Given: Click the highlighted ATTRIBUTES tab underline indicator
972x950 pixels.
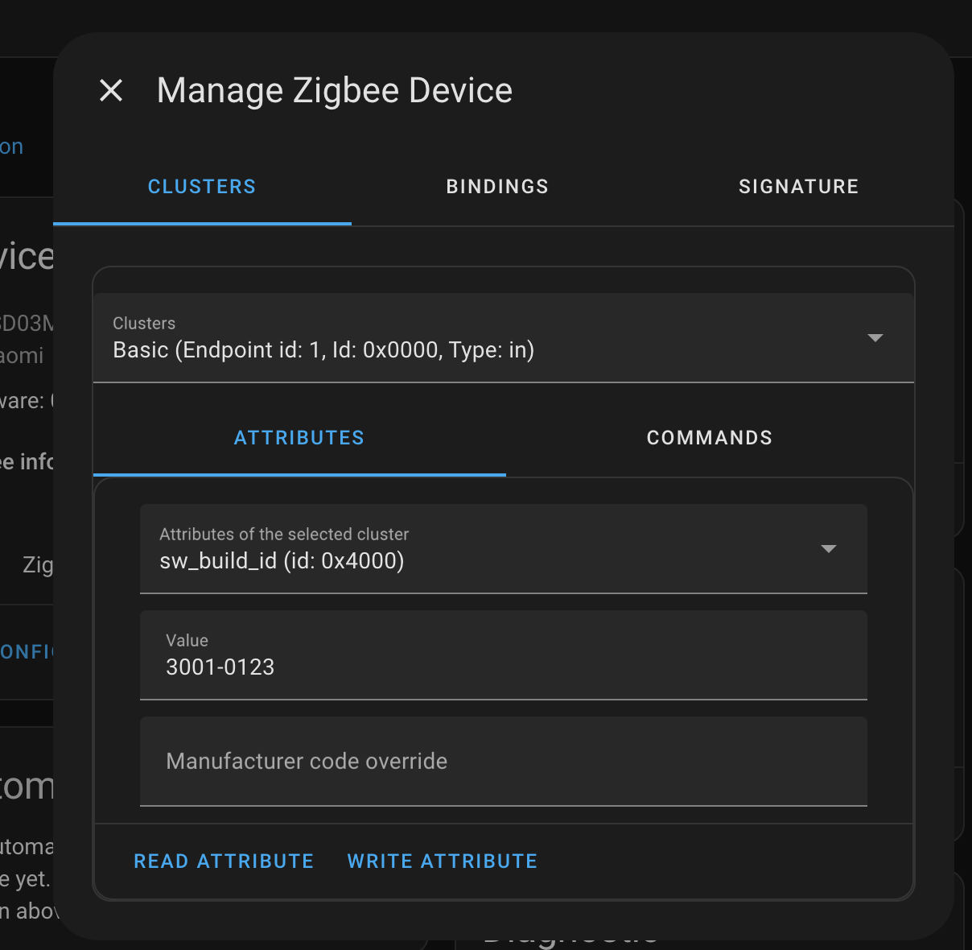Looking at the screenshot, I should click(x=299, y=476).
